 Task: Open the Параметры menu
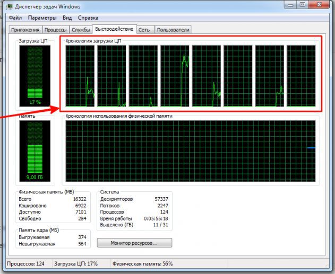[42, 17]
